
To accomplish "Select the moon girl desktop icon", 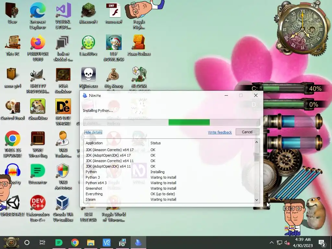I will 13,78.
